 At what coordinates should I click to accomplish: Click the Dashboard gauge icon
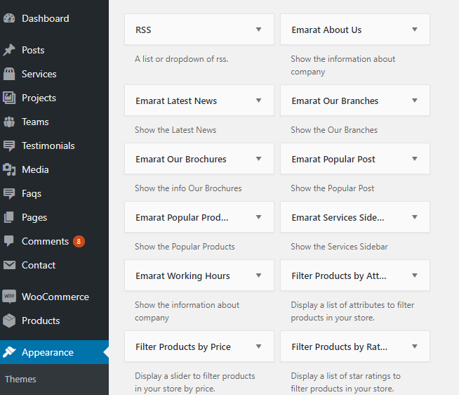point(9,19)
